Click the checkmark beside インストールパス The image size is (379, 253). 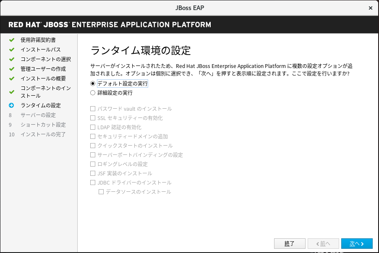click(12, 50)
